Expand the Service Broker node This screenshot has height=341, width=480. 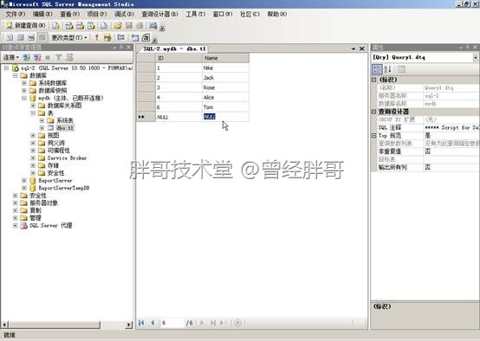coord(33,158)
